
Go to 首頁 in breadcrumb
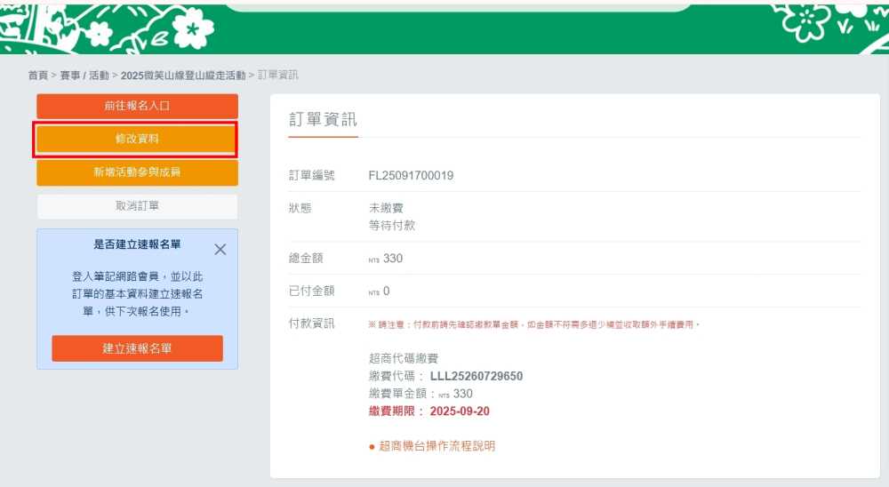click(x=37, y=76)
